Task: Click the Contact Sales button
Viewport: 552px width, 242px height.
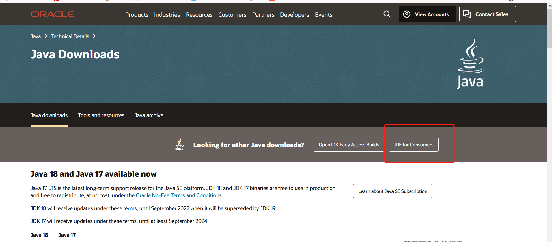Action: (x=487, y=14)
